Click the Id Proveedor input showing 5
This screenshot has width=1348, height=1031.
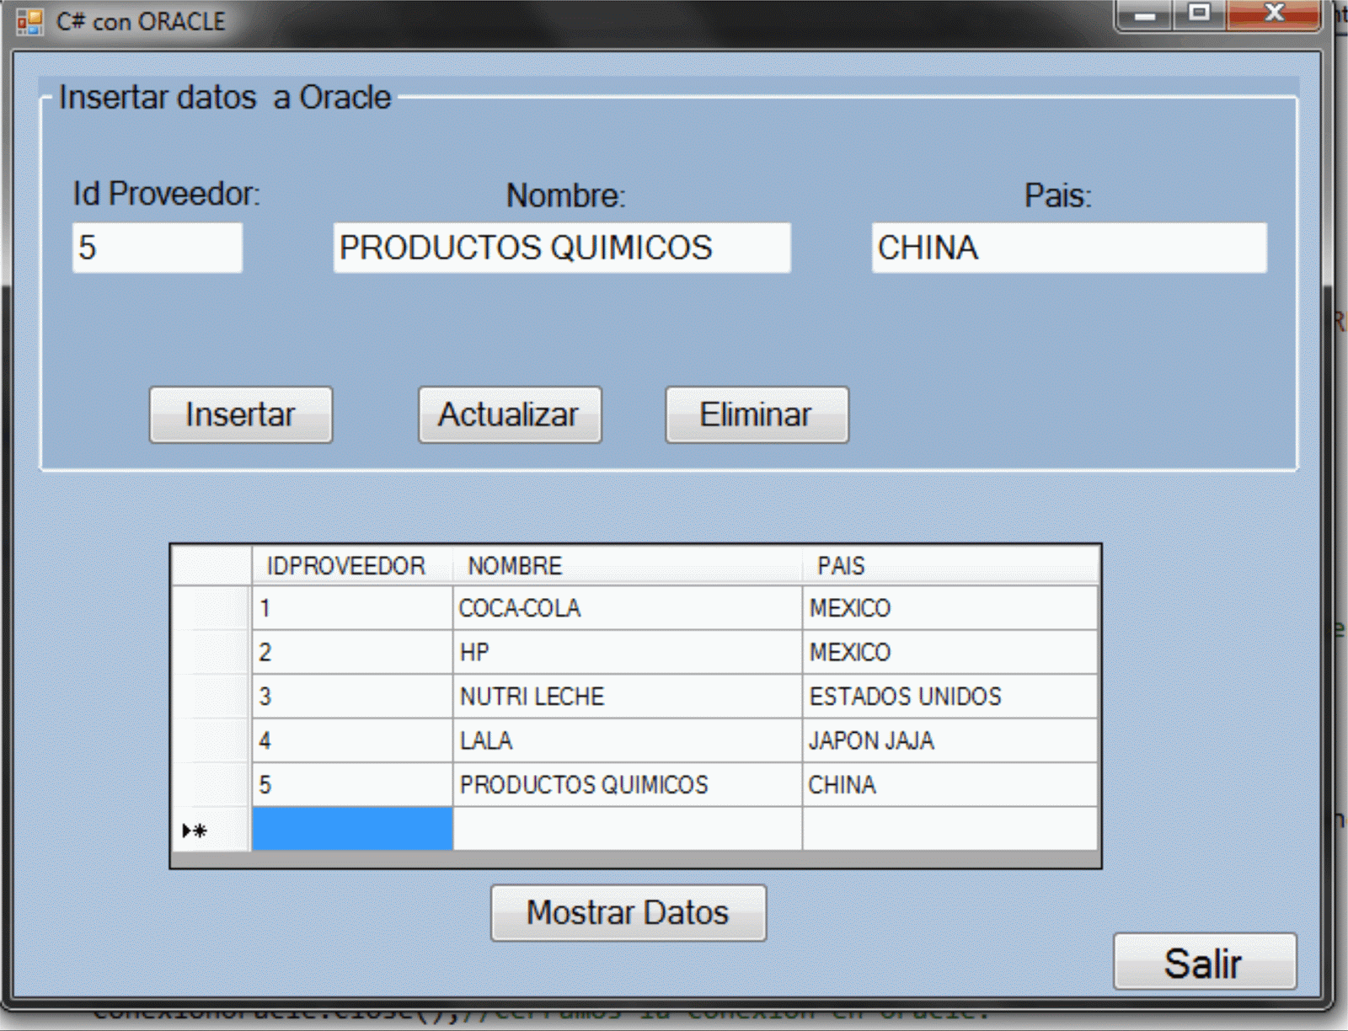point(157,247)
